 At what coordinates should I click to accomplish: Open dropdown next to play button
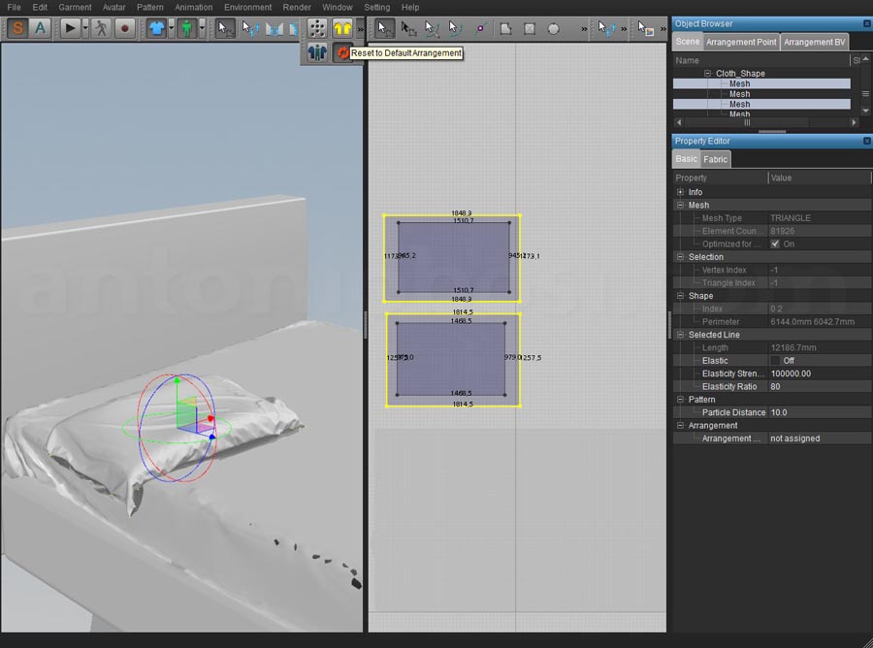tap(85, 28)
